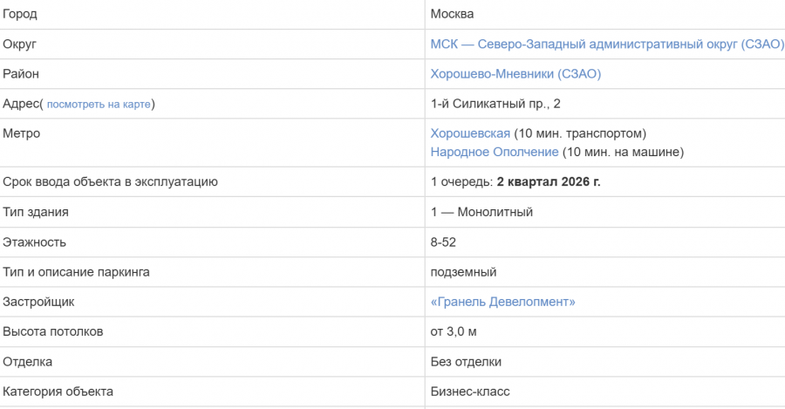Click the Застройщик row label
785x409 pixels.
[38, 302]
